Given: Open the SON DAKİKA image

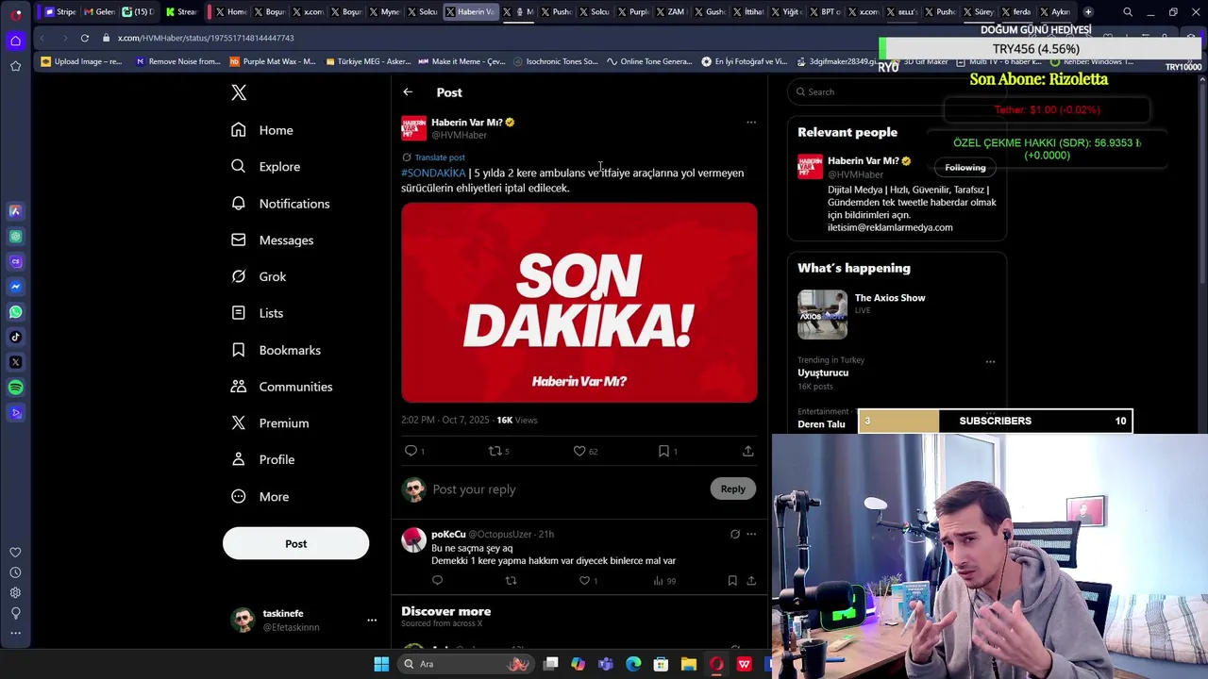Looking at the screenshot, I should tap(579, 303).
